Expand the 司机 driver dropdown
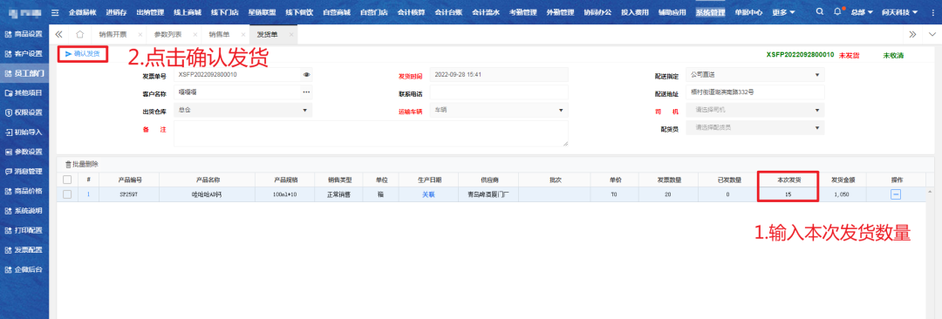The height and width of the screenshot is (319, 942). [755, 110]
